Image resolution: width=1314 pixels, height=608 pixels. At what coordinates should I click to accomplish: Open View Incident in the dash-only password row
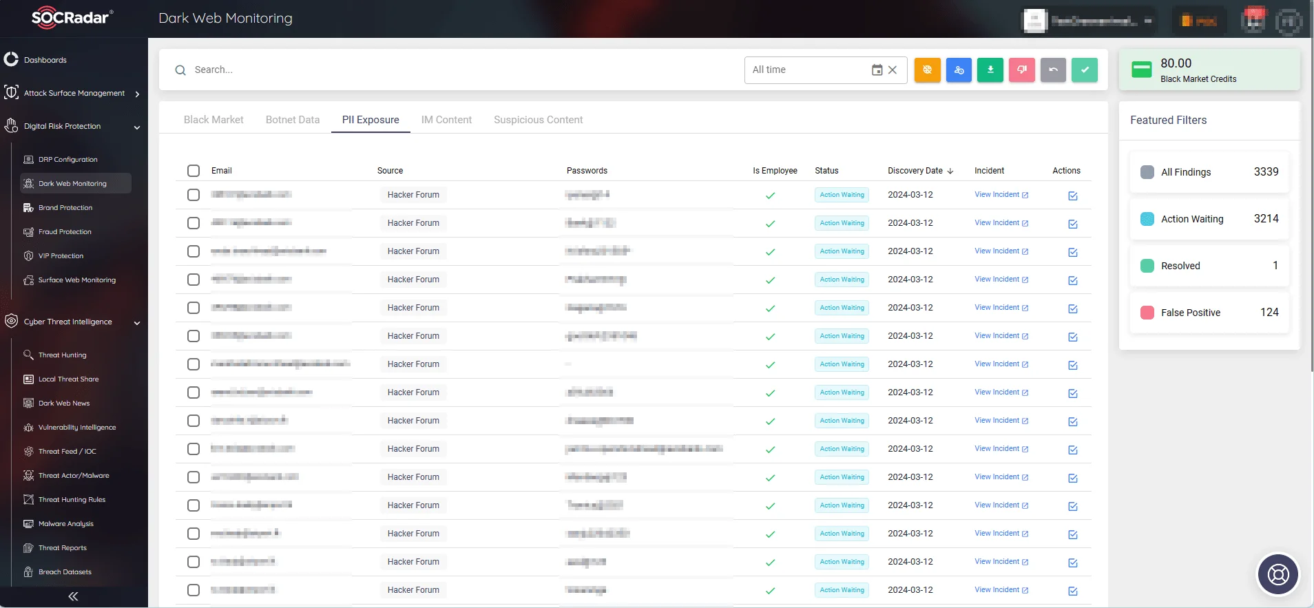(x=1001, y=364)
